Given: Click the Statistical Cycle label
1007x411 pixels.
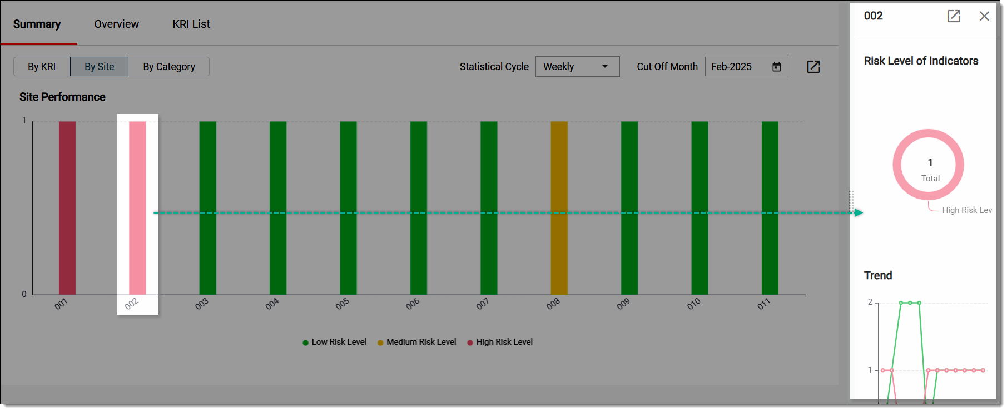Looking at the screenshot, I should click(494, 67).
